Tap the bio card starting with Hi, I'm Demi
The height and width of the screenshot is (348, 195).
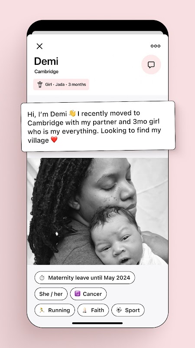pos(98,126)
